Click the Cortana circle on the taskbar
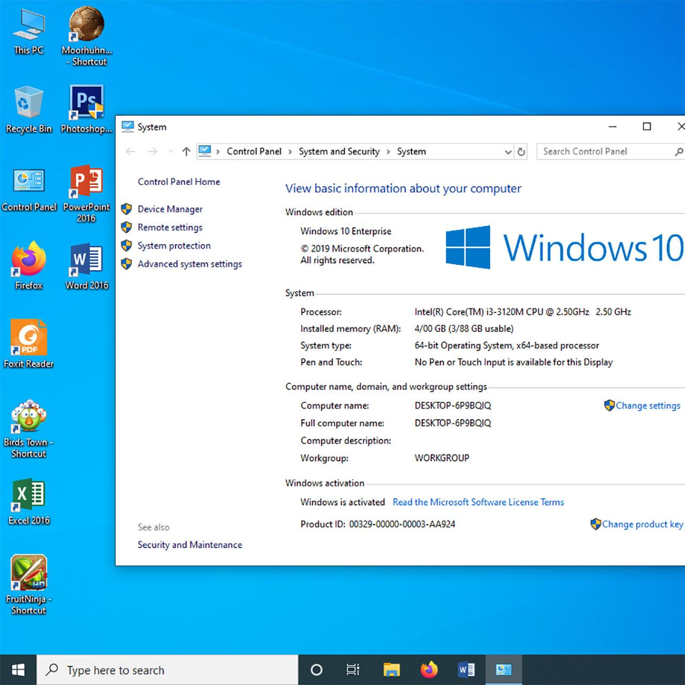Viewport: 685px width, 685px height. click(316, 669)
